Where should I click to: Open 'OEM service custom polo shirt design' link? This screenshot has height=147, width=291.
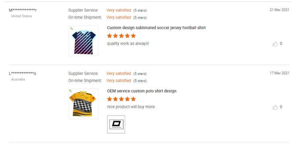pos(141,91)
